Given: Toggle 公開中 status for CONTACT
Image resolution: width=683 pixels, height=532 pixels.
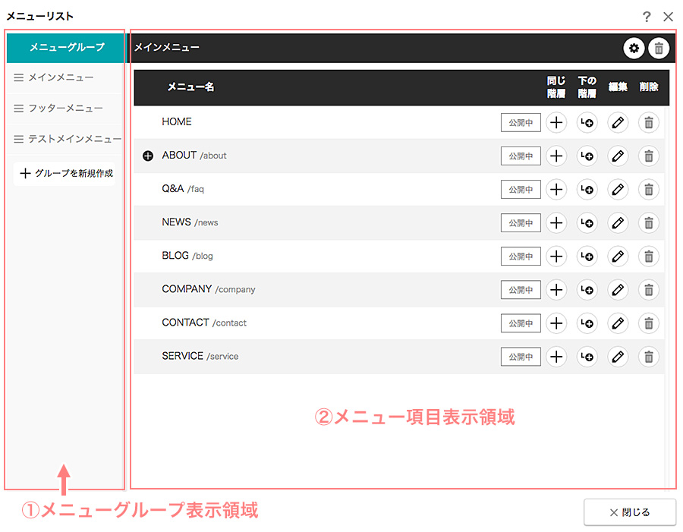Looking at the screenshot, I should 521,323.
